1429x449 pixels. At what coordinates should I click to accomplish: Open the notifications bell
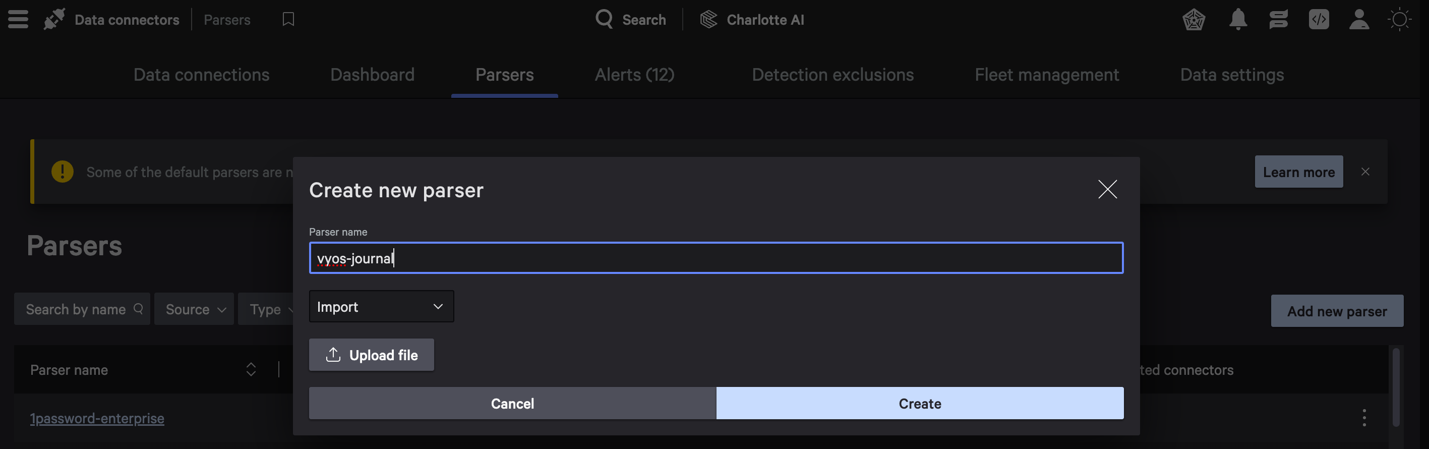coord(1237,20)
